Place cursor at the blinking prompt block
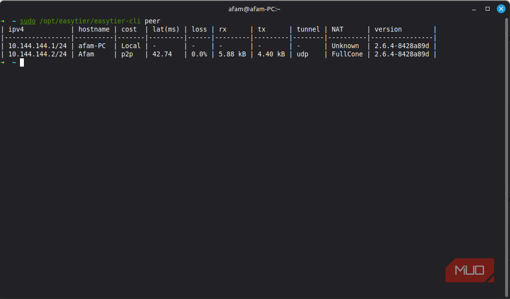Viewport: 510px width, 299px height. pos(22,62)
